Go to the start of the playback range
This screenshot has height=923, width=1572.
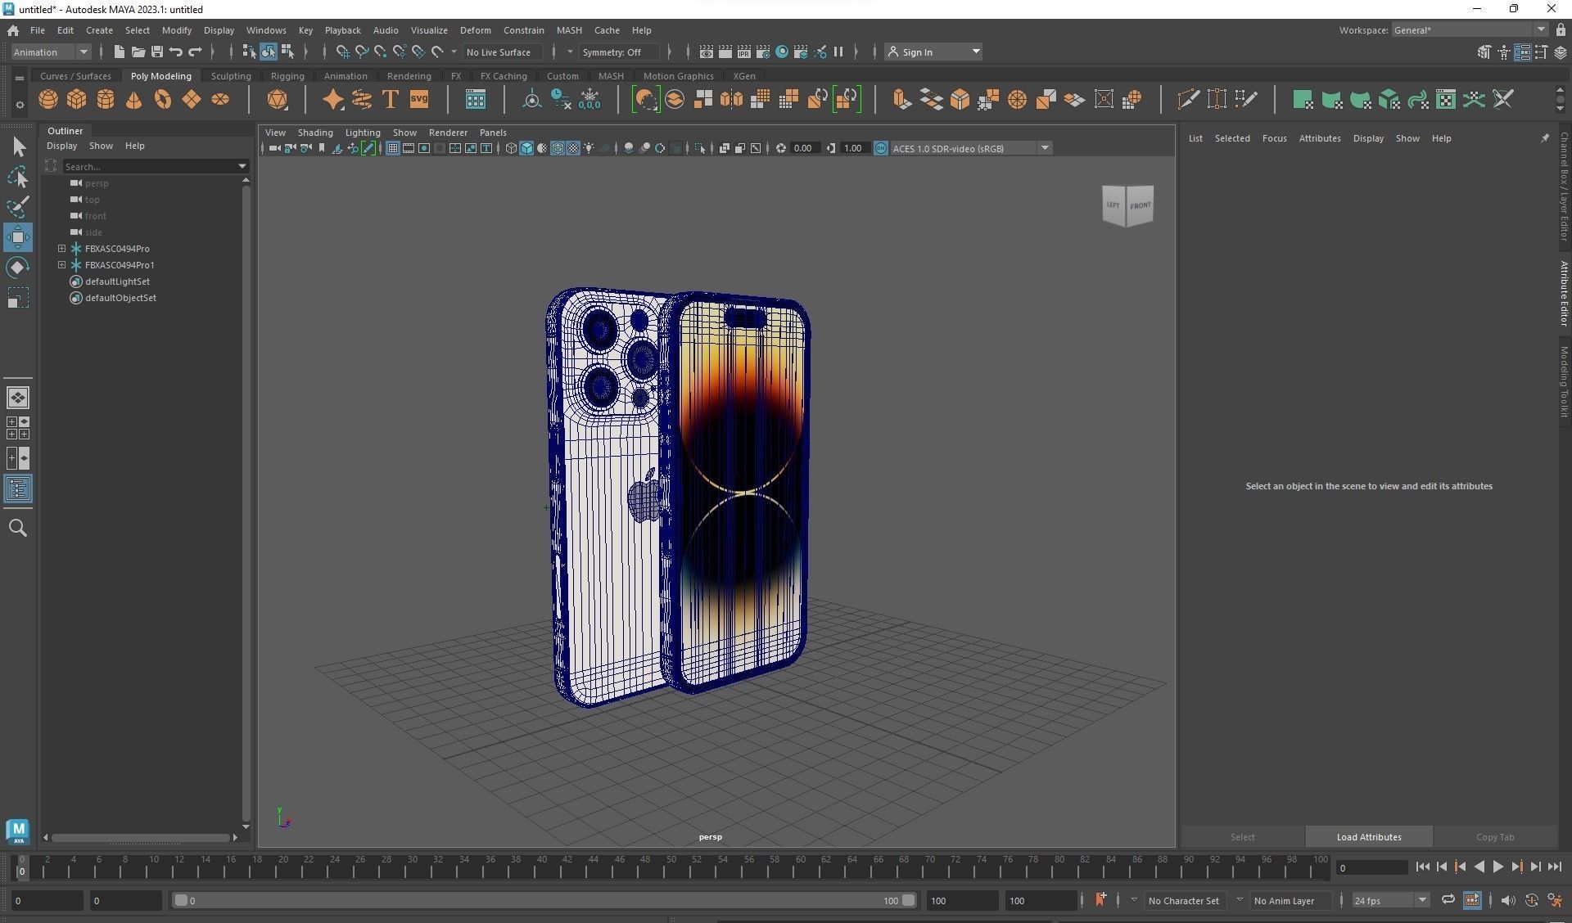tap(1422, 867)
